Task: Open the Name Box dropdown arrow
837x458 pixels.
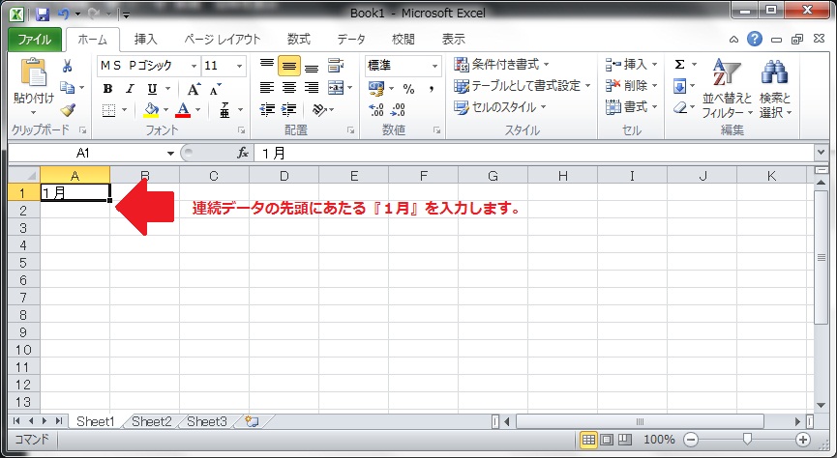Action: [171, 154]
